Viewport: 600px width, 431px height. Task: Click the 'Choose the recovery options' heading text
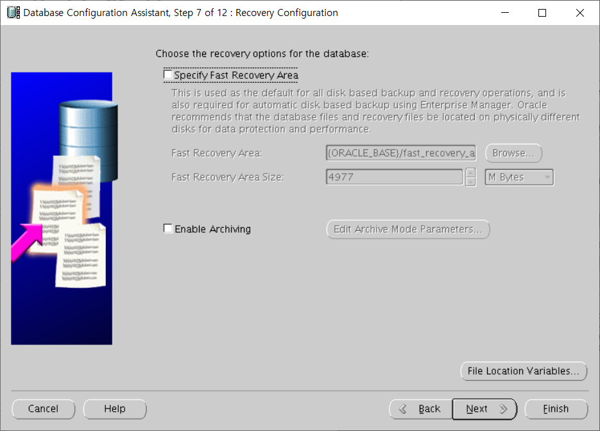coord(262,53)
